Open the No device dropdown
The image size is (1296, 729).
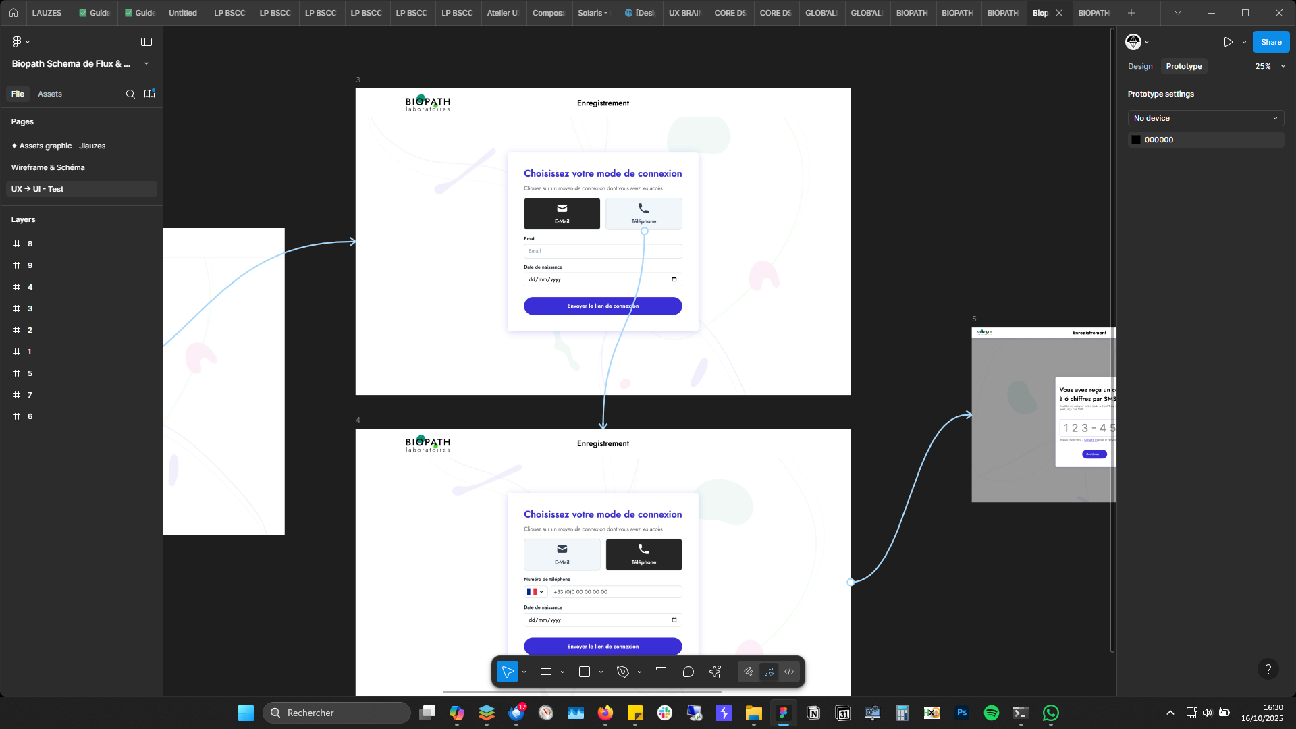(1206, 118)
